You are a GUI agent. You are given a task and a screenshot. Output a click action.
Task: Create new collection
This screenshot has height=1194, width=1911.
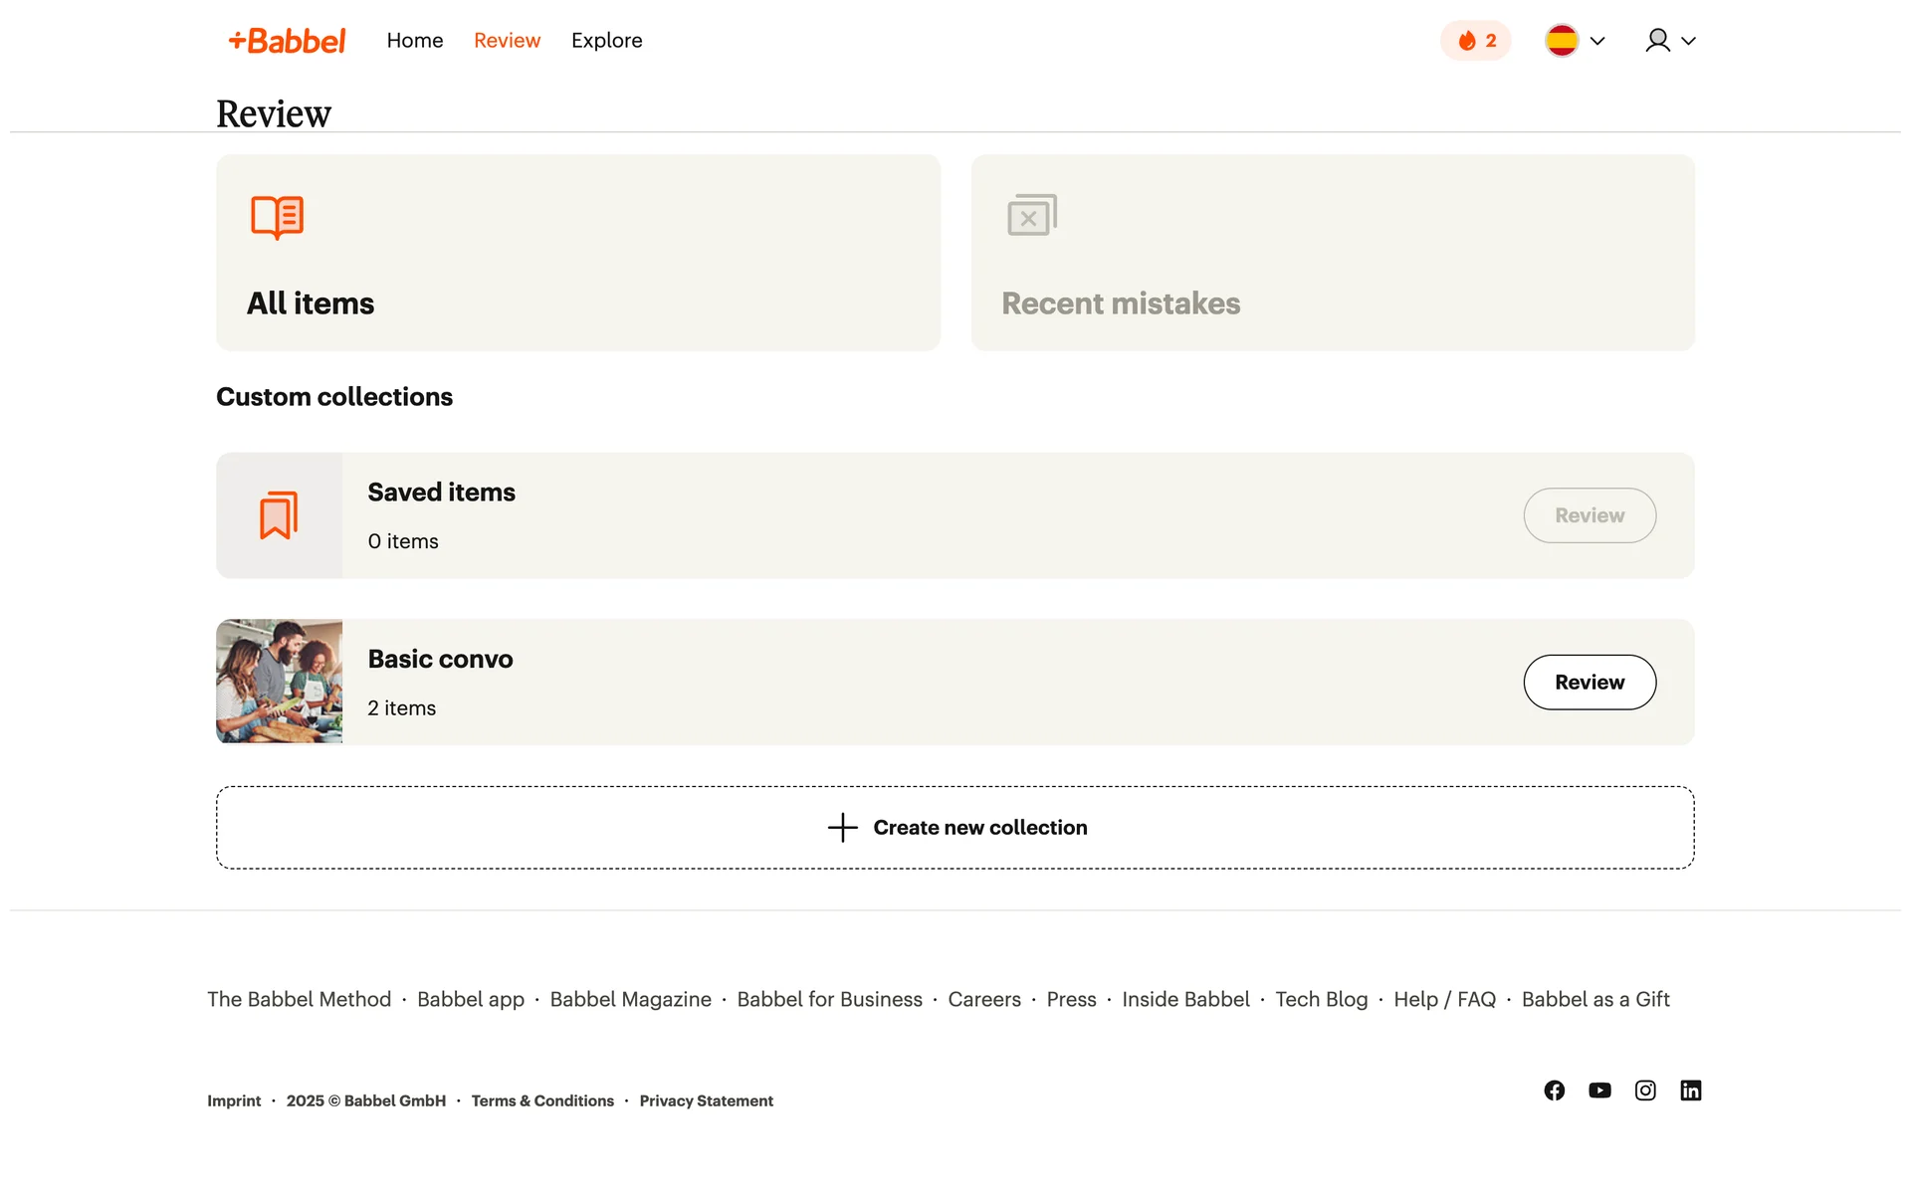(955, 828)
